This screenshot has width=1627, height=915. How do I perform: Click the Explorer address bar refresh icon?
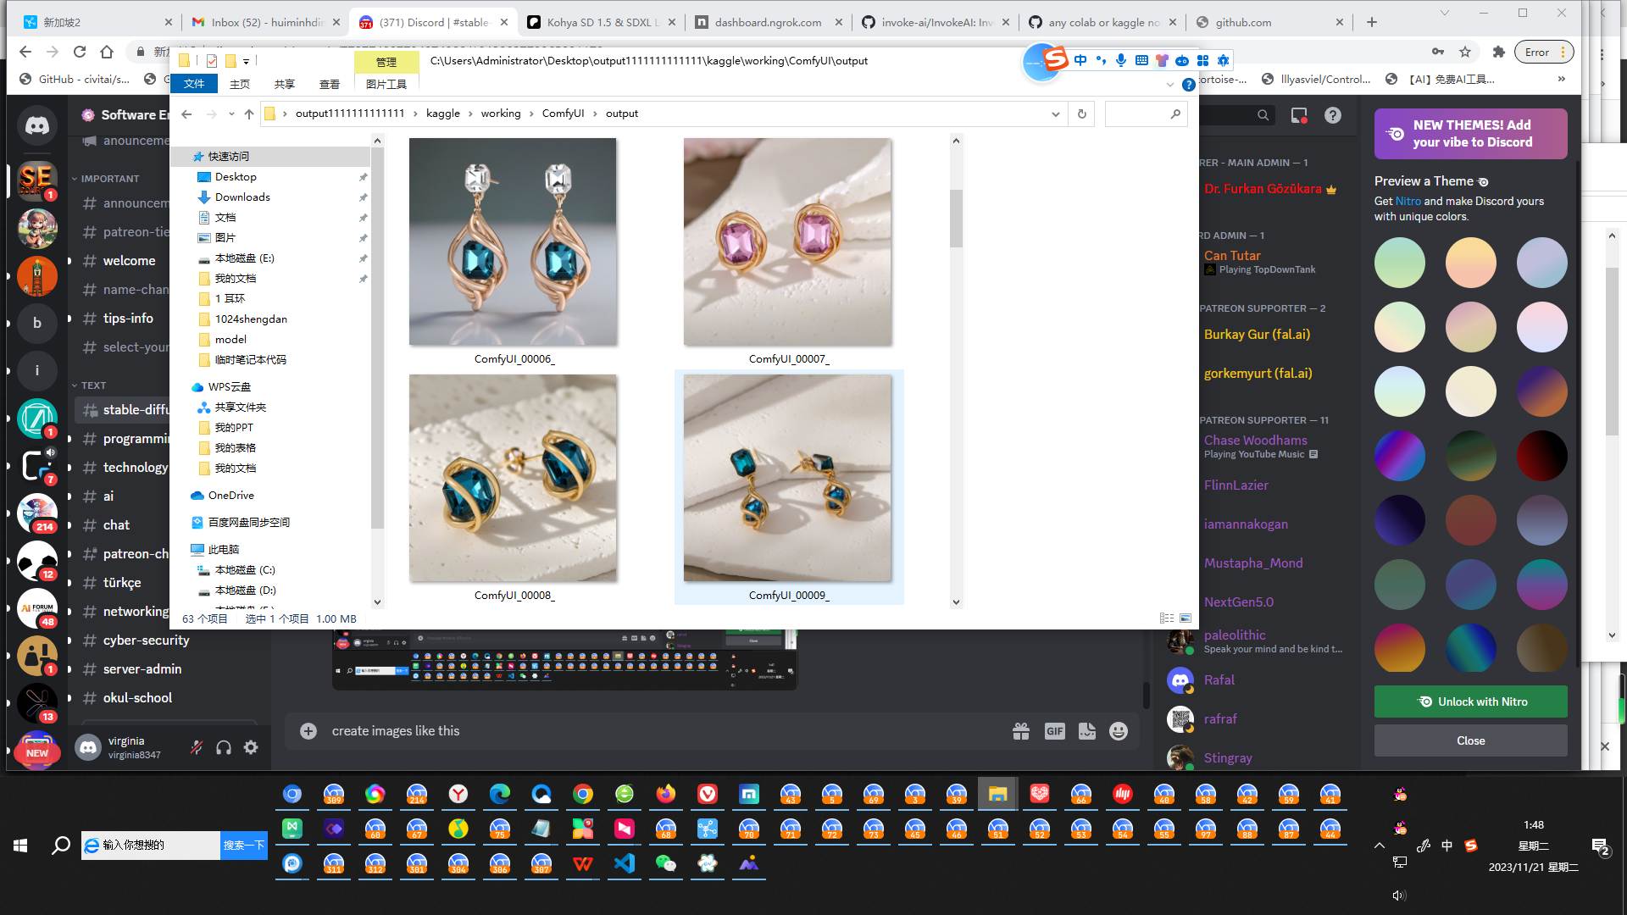coord(1082,114)
